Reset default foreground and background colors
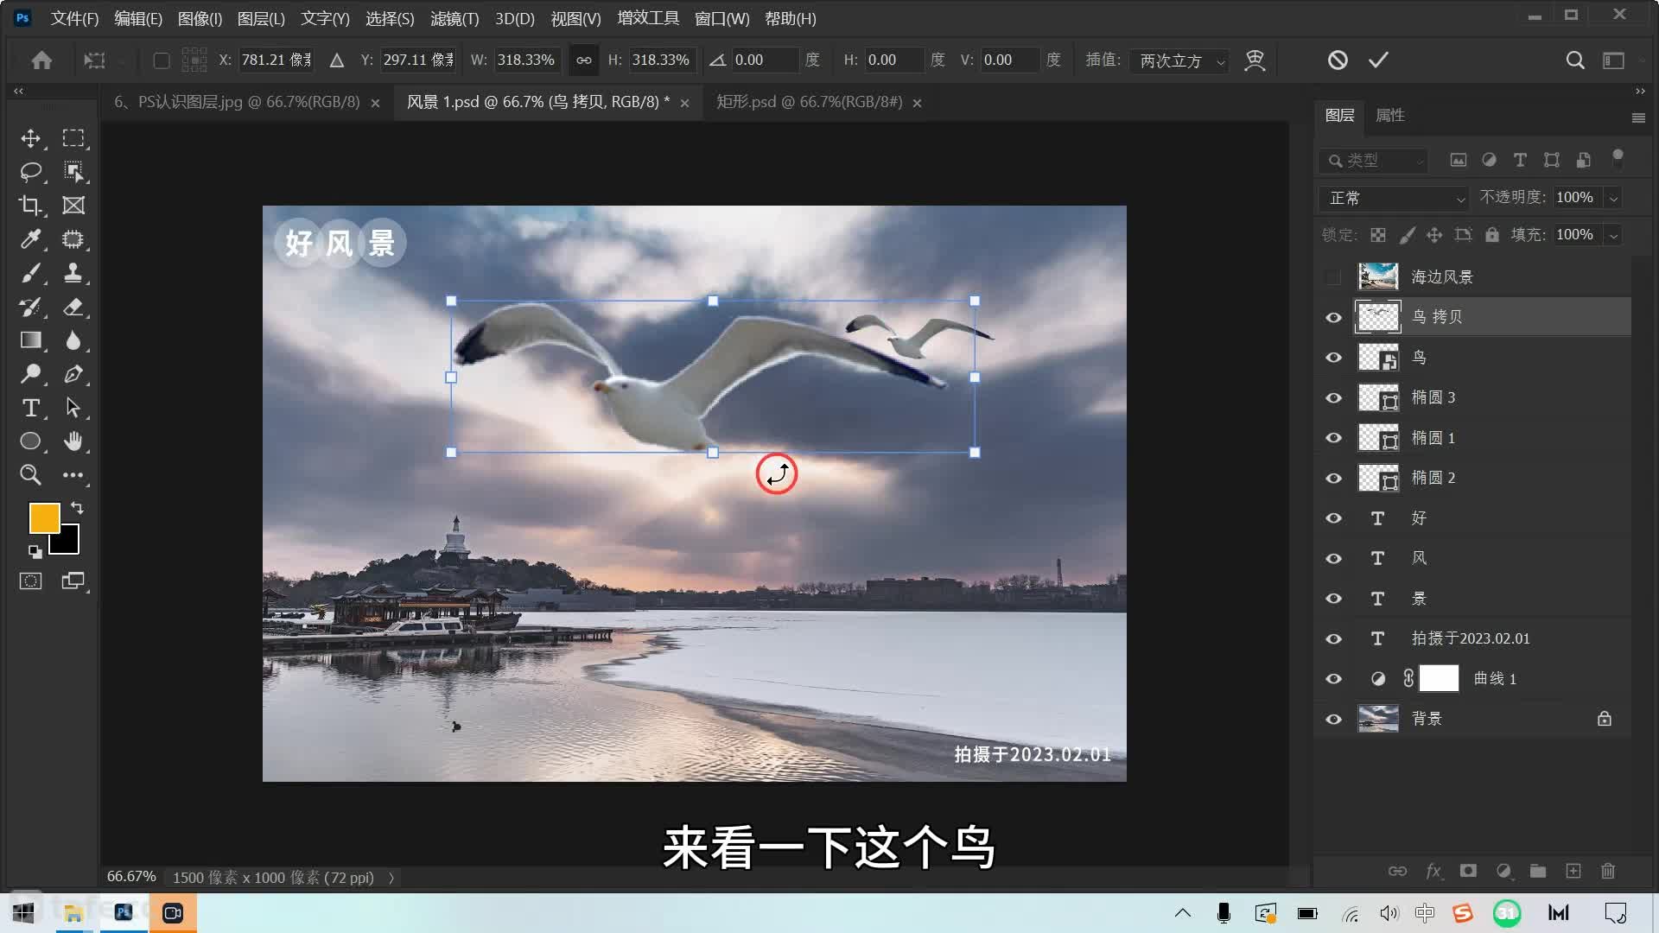Screen dimensions: 1659x933 [x=35, y=551]
